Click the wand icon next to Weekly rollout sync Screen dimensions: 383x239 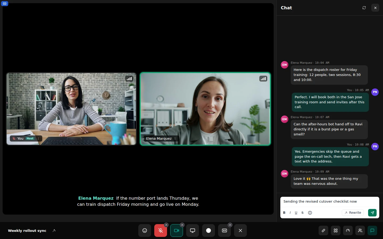click(54, 231)
